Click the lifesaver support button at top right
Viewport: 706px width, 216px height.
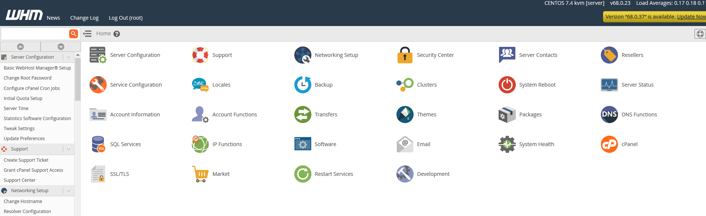pos(700,34)
